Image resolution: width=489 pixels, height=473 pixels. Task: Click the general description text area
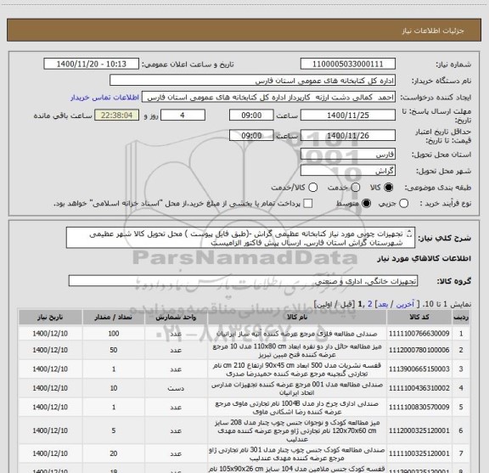coord(241,238)
